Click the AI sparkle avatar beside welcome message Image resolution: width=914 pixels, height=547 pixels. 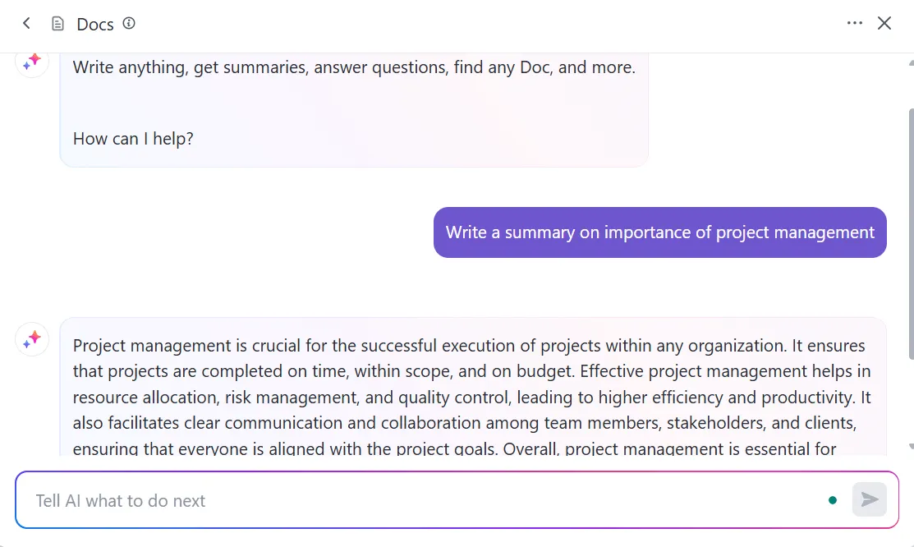(x=31, y=62)
